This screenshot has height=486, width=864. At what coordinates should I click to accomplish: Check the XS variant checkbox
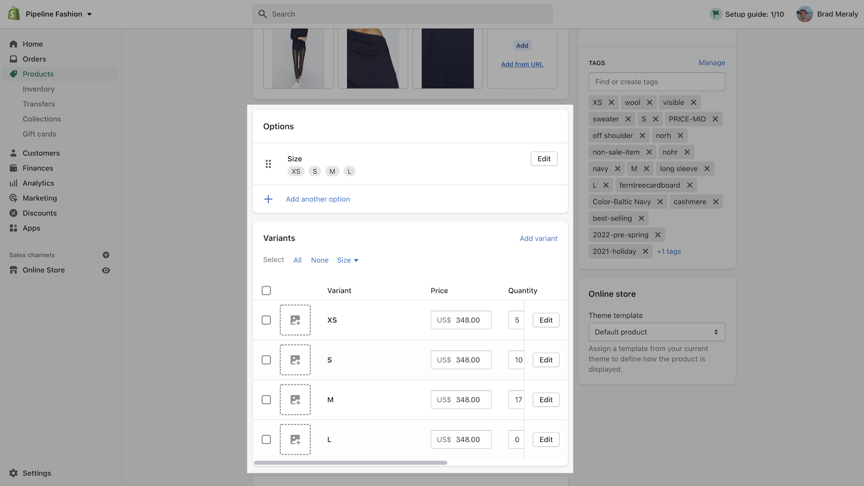(266, 320)
